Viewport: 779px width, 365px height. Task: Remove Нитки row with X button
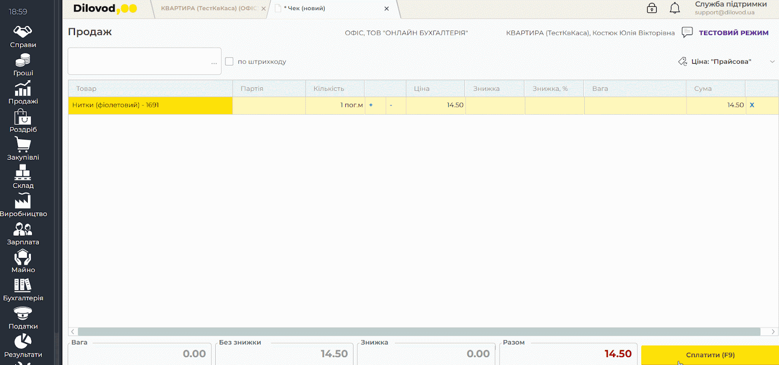[x=752, y=105]
